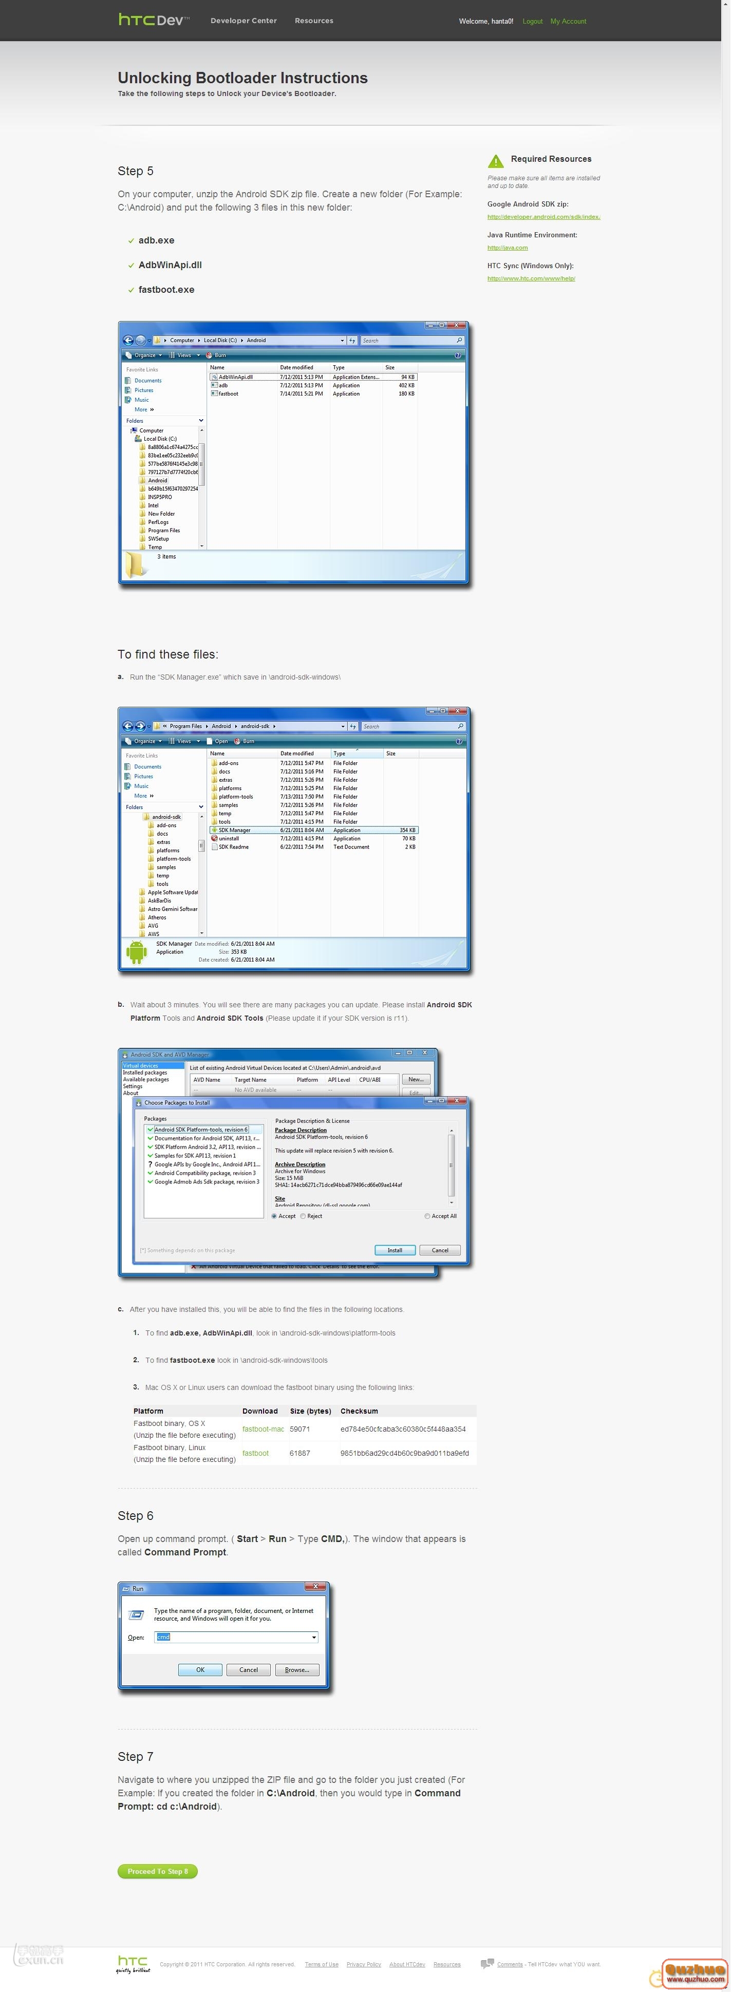Select the uninstall application row
This screenshot has height=1992, width=731.
coord(313,838)
